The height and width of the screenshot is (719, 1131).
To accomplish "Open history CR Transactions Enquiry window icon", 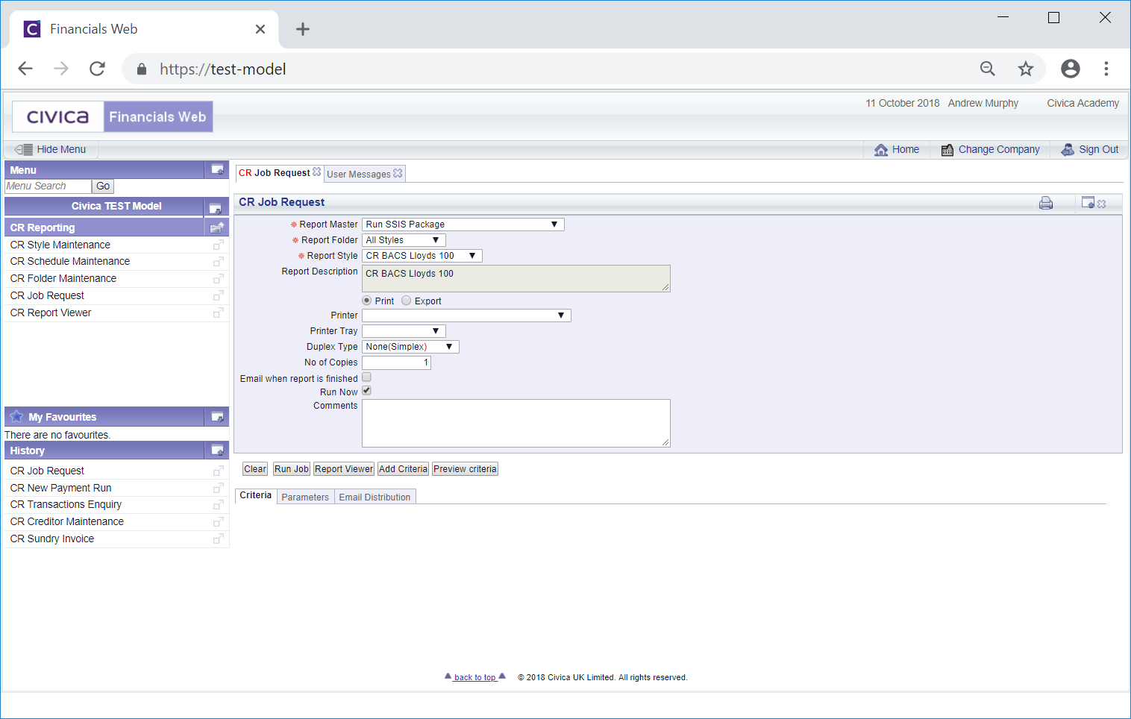I will pyautogui.click(x=218, y=505).
